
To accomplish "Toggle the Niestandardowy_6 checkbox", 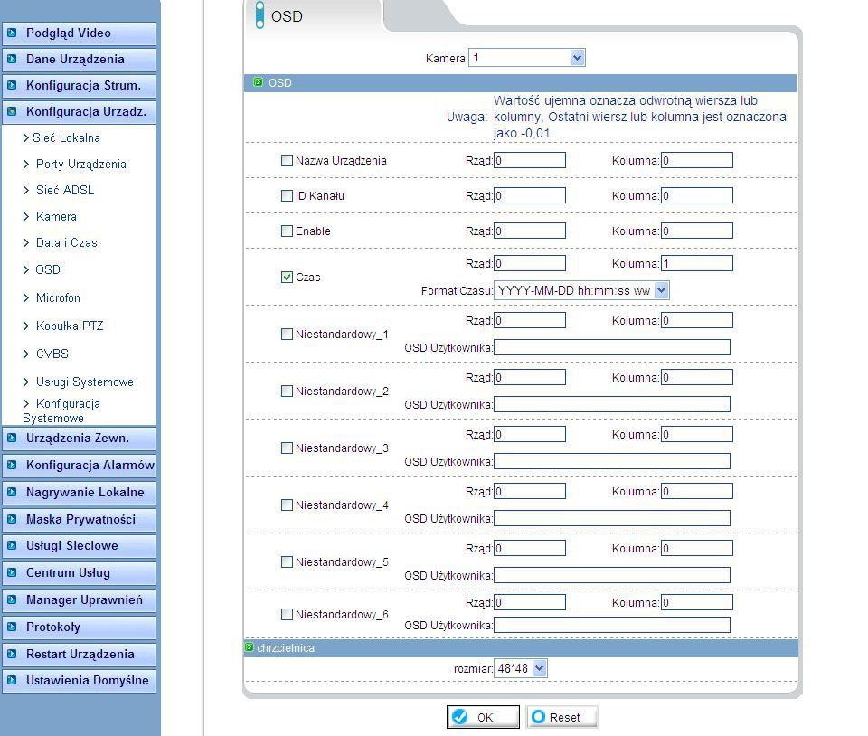I will pos(287,614).
